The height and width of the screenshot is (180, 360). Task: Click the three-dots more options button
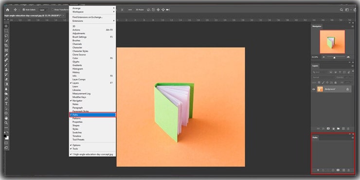130,10
